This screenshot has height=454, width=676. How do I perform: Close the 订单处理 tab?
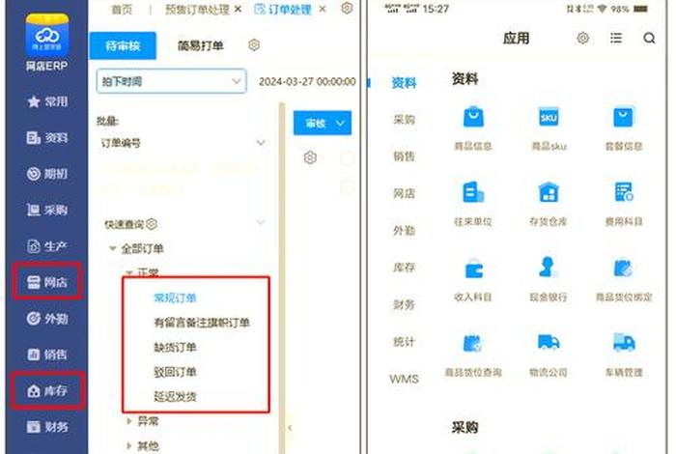coord(322,9)
